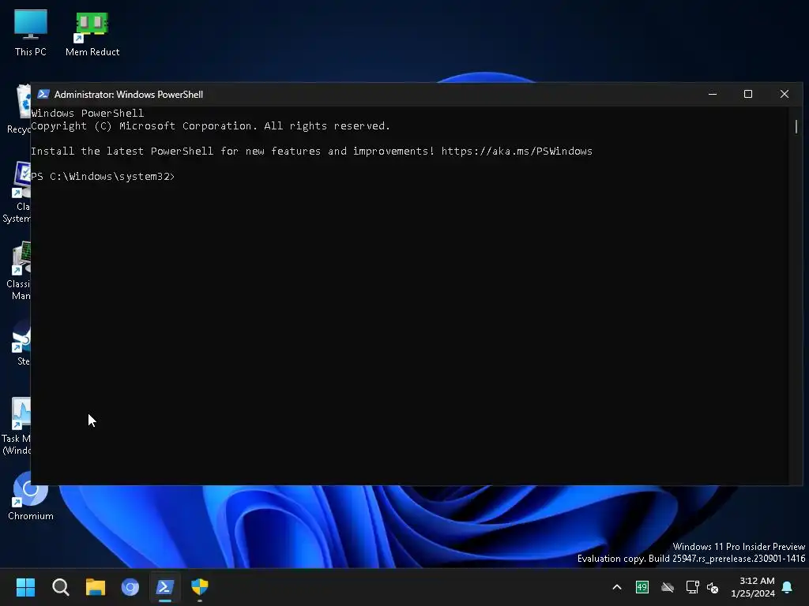Open Chromium from the taskbar

130,587
